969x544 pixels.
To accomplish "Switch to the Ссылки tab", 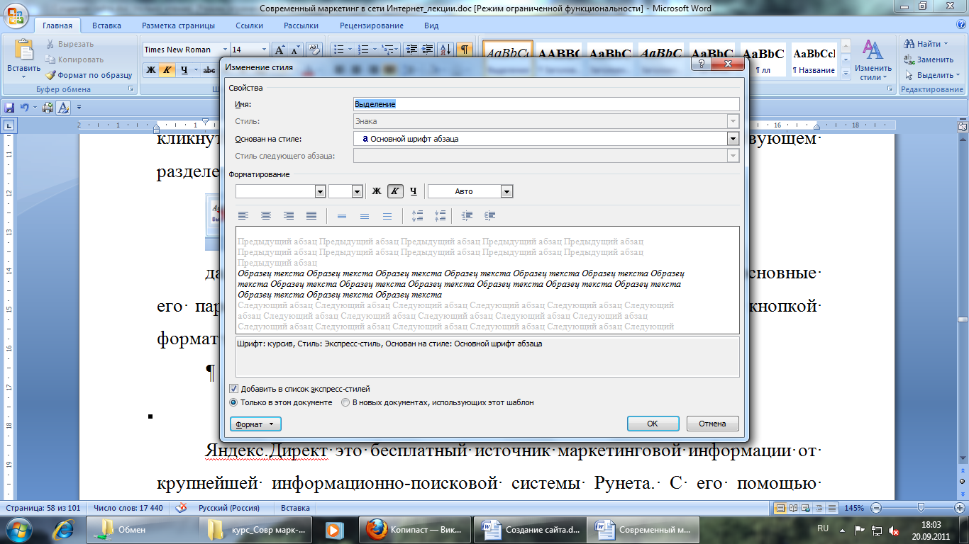I will 250,25.
